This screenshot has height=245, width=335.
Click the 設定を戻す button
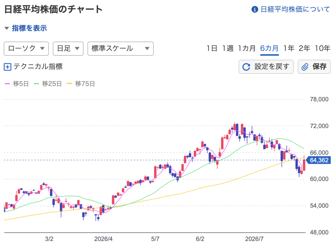coord(266,67)
